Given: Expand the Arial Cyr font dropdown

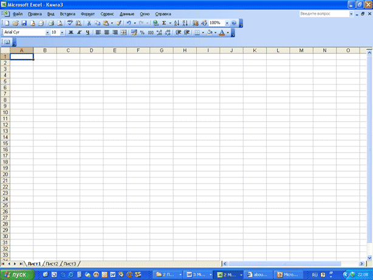Looking at the screenshot, I should 47,33.
